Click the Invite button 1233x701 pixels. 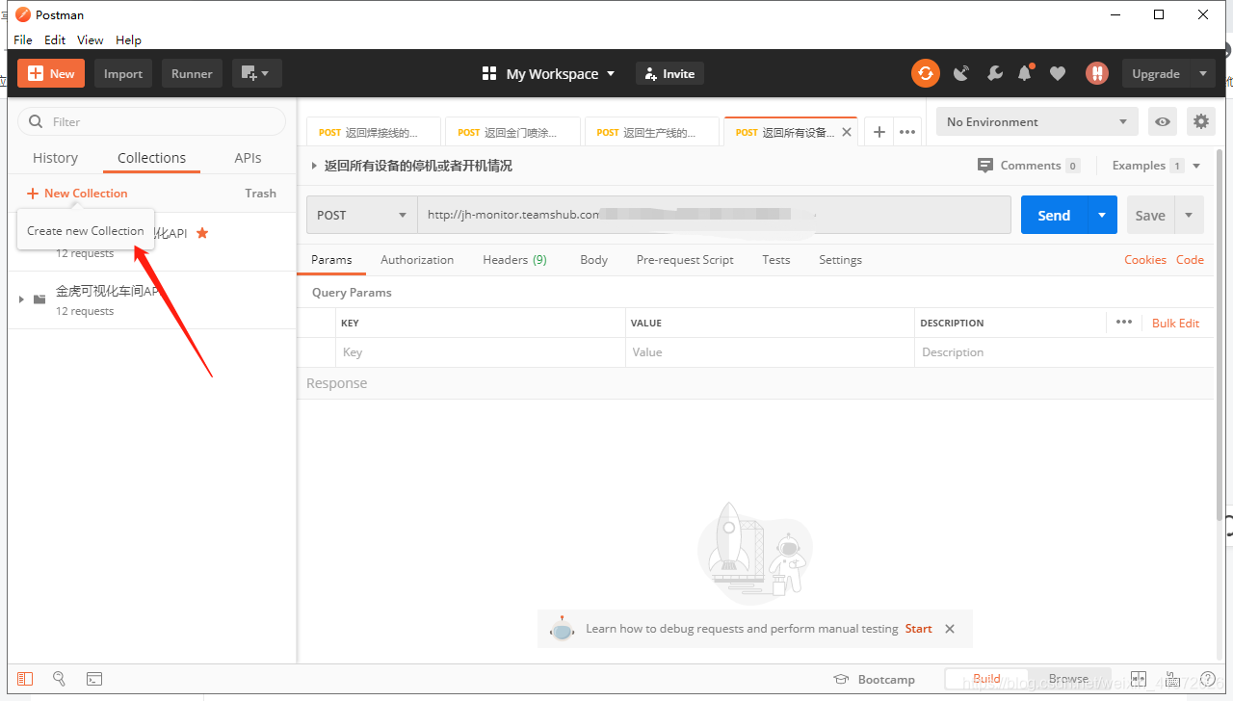point(669,73)
